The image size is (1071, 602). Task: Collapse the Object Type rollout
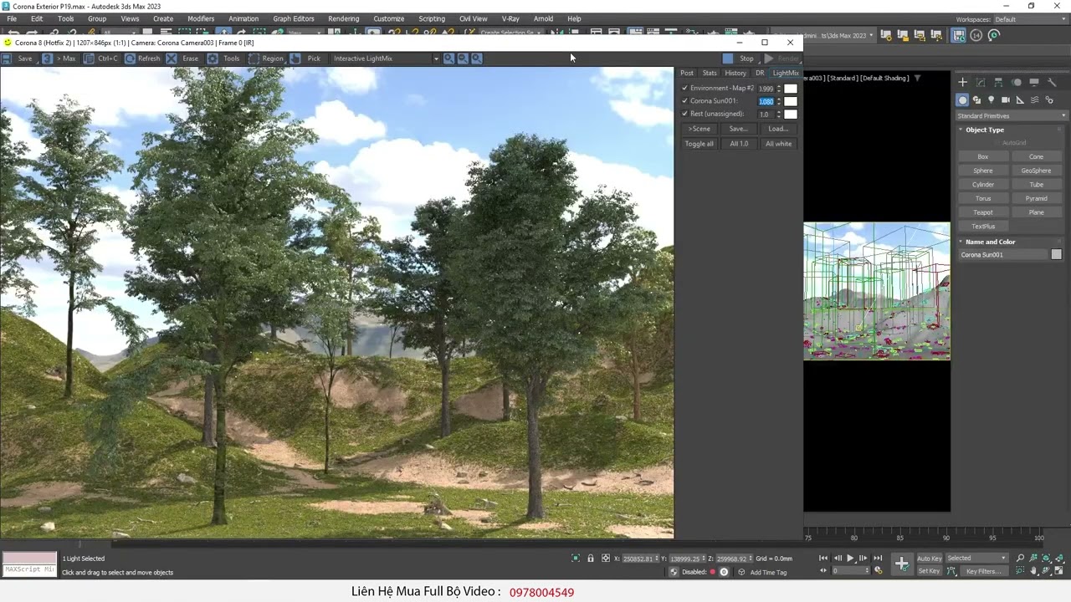(984, 130)
